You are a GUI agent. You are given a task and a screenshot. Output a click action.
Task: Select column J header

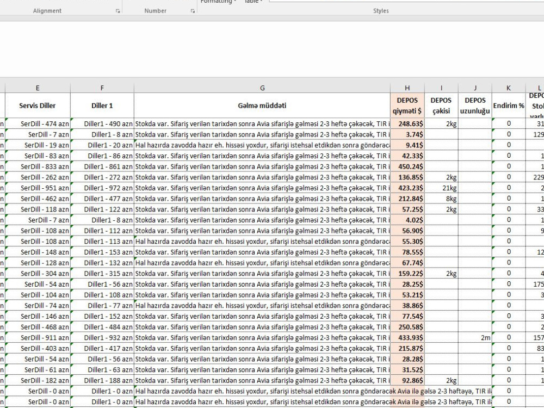475,88
